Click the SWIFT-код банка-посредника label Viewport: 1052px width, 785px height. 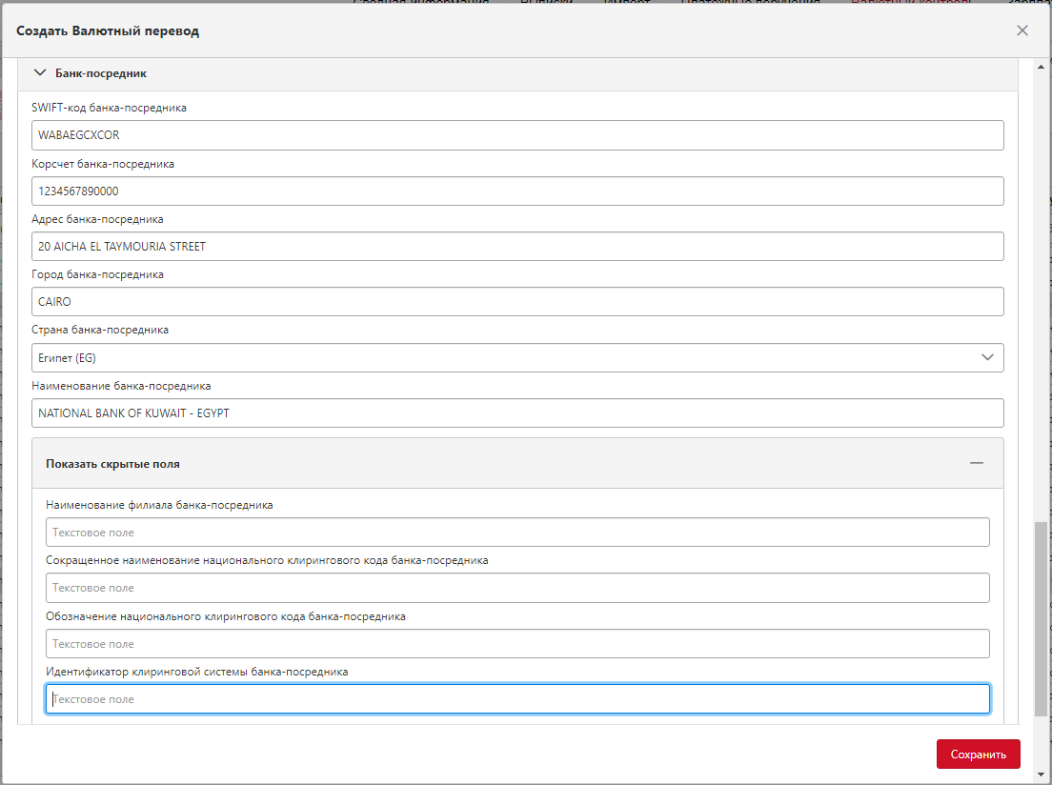pos(109,108)
